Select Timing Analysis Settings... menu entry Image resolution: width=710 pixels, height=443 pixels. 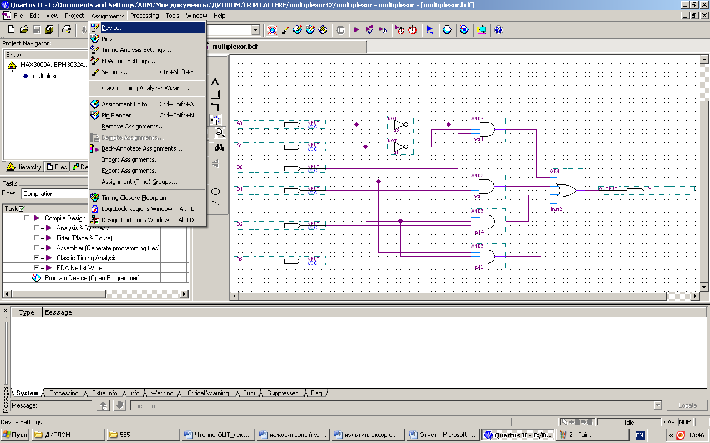click(x=148, y=50)
